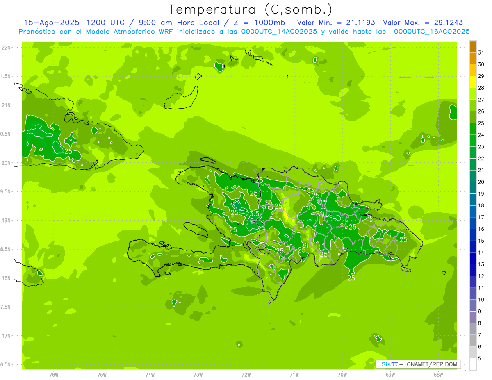The width and height of the screenshot is (492, 380).
Task: Click the "20N" latitude label
Action: tap(6, 163)
